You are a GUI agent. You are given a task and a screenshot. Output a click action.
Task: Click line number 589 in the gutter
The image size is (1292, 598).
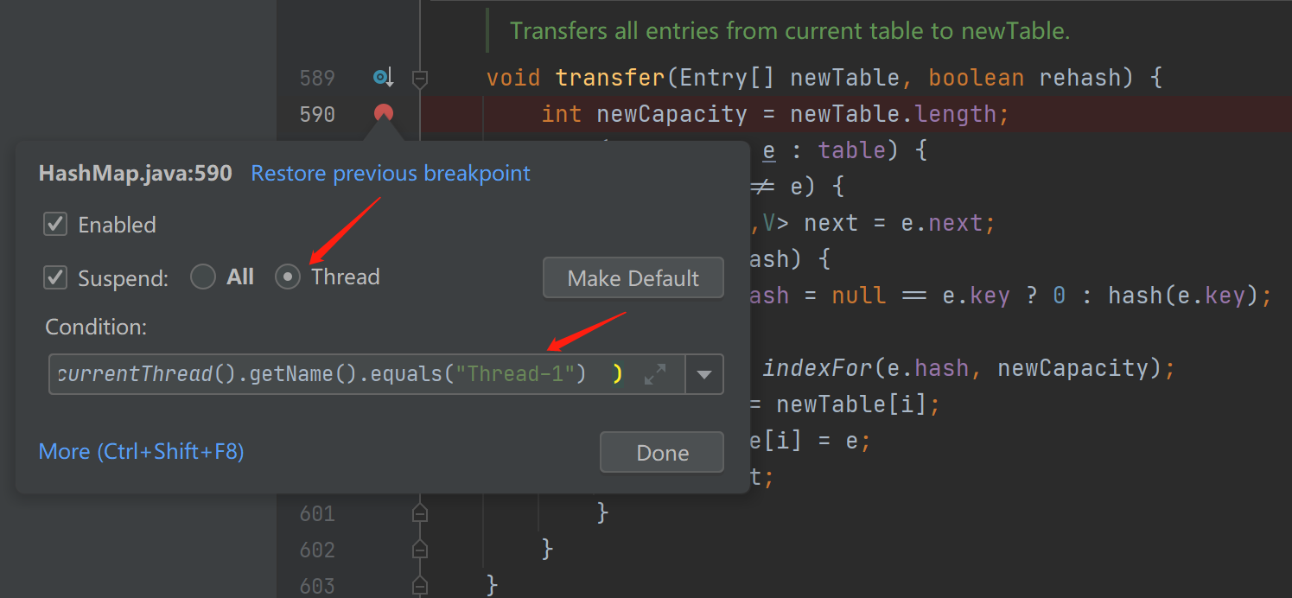pyautogui.click(x=317, y=79)
